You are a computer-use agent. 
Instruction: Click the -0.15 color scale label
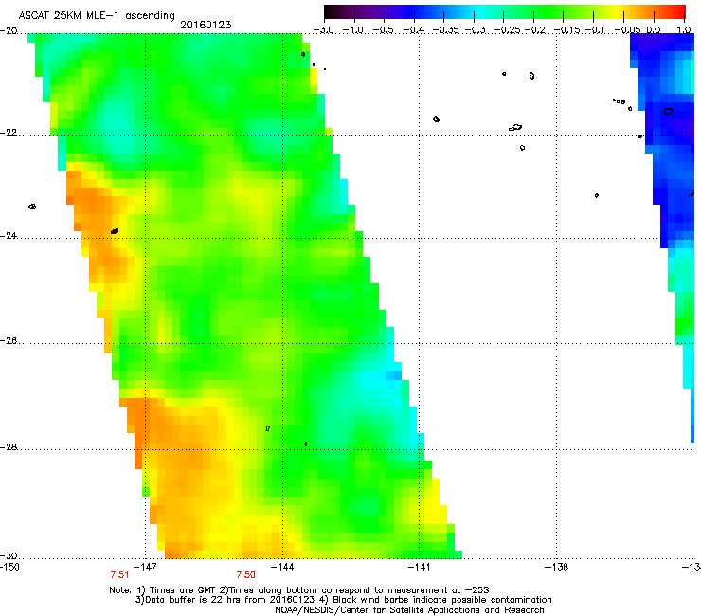pos(567,30)
